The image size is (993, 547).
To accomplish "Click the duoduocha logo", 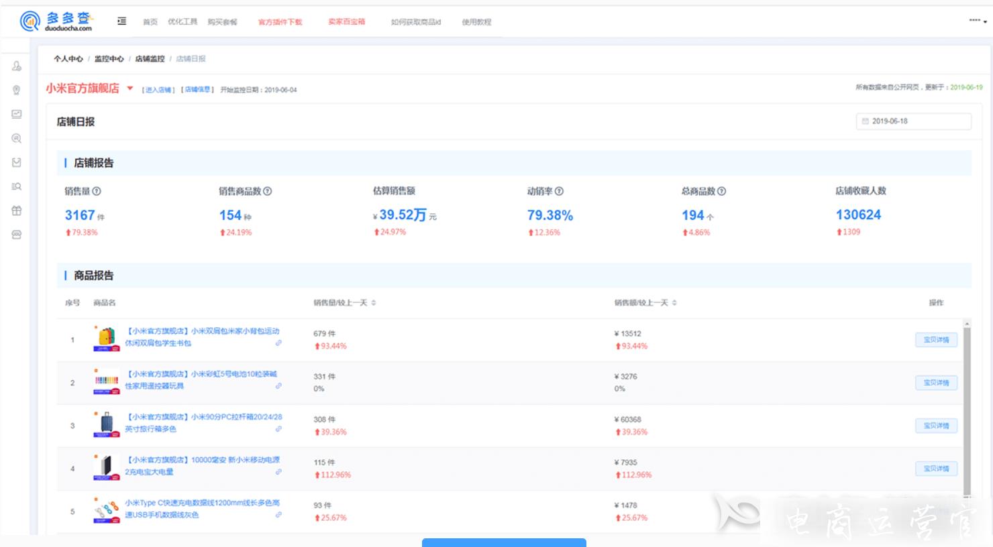I will pos(56,21).
